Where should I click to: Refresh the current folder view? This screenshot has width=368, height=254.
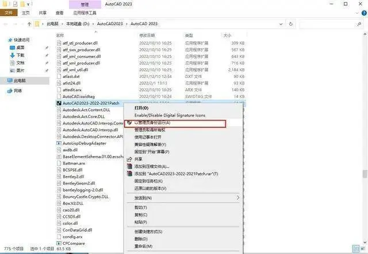[291, 24]
